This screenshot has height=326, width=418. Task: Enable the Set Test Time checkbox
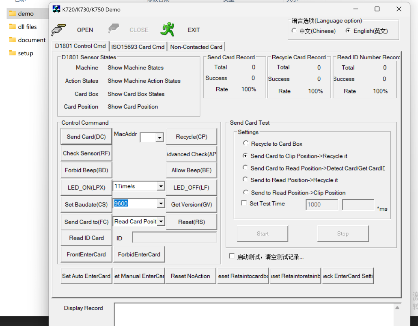coord(244,203)
